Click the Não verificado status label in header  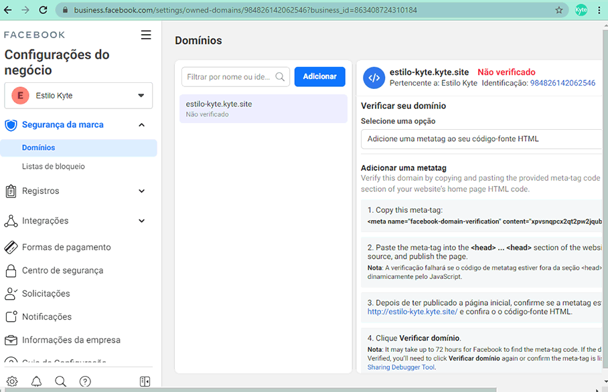click(506, 72)
